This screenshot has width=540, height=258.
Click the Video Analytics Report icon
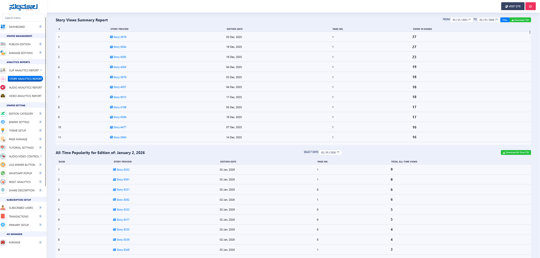point(3,96)
